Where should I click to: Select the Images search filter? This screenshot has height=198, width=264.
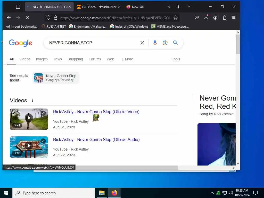pos(42,59)
